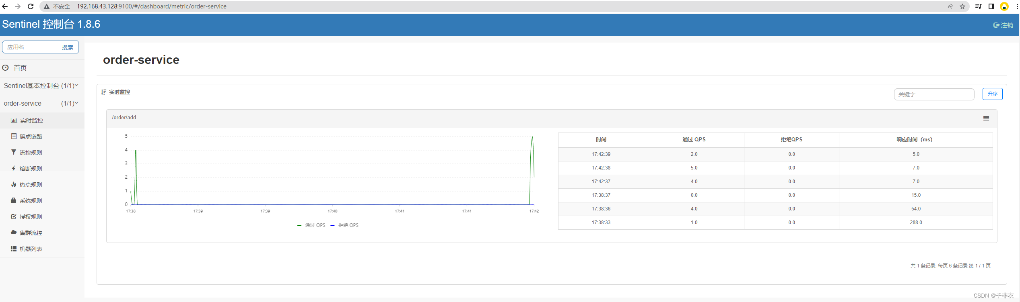Click the browser address bar URL
The image size is (1020, 302).
152,6
